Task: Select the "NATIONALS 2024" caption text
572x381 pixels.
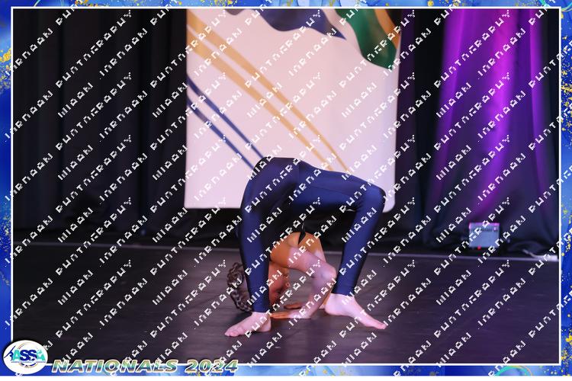Action: [145, 366]
